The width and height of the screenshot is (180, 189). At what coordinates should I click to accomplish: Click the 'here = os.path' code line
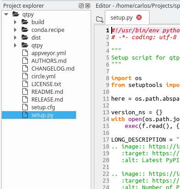[145, 99]
